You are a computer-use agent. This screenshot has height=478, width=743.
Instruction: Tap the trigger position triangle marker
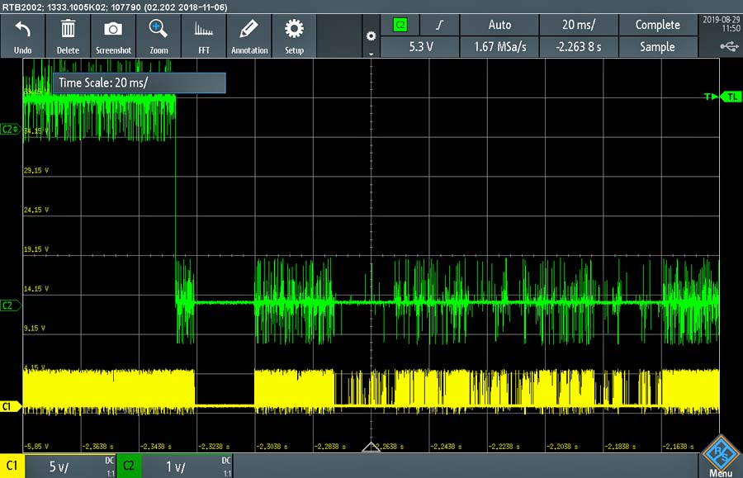click(x=371, y=447)
